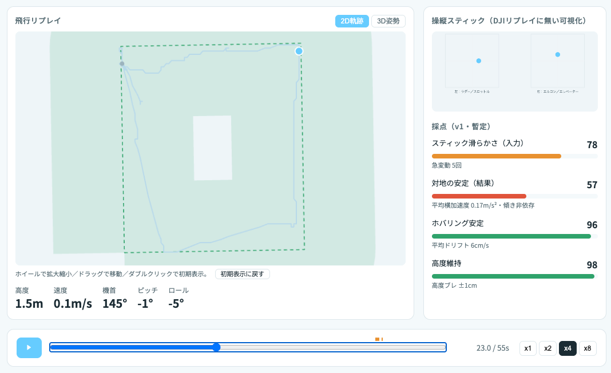Click the 急変動 5回 note
This screenshot has height=373, width=611.
pyautogui.click(x=447, y=165)
